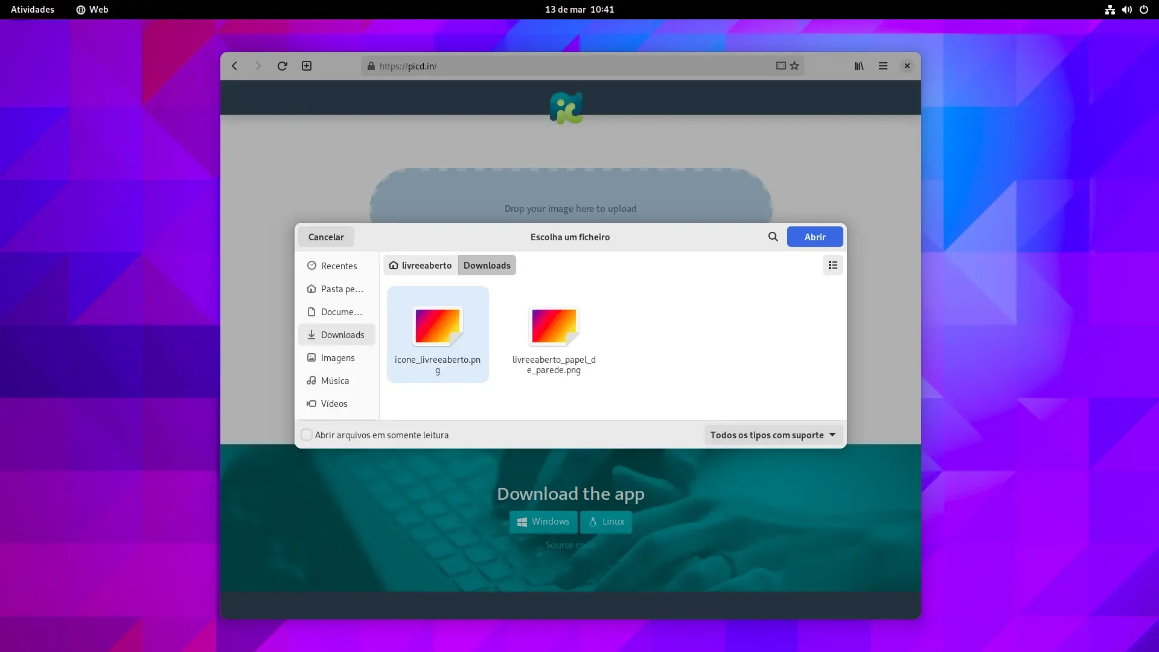Toggle reader mode icon in address bar
Viewport: 1159px width, 652px height.
(x=781, y=66)
